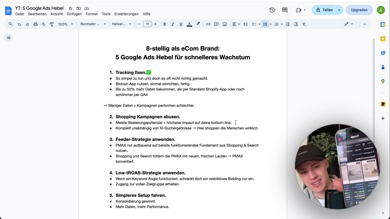
Task: Open Google Tasks side panel
Action: pos(383,53)
